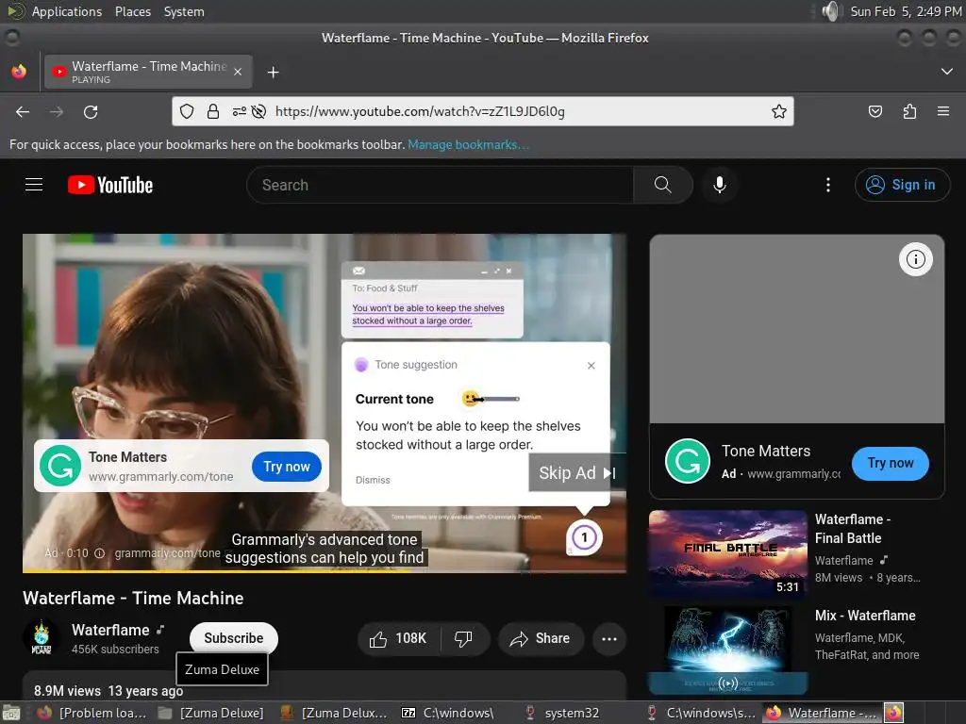Open the Firefox extensions puzzle icon
Viewport: 966px width, 724px height.
[909, 111]
